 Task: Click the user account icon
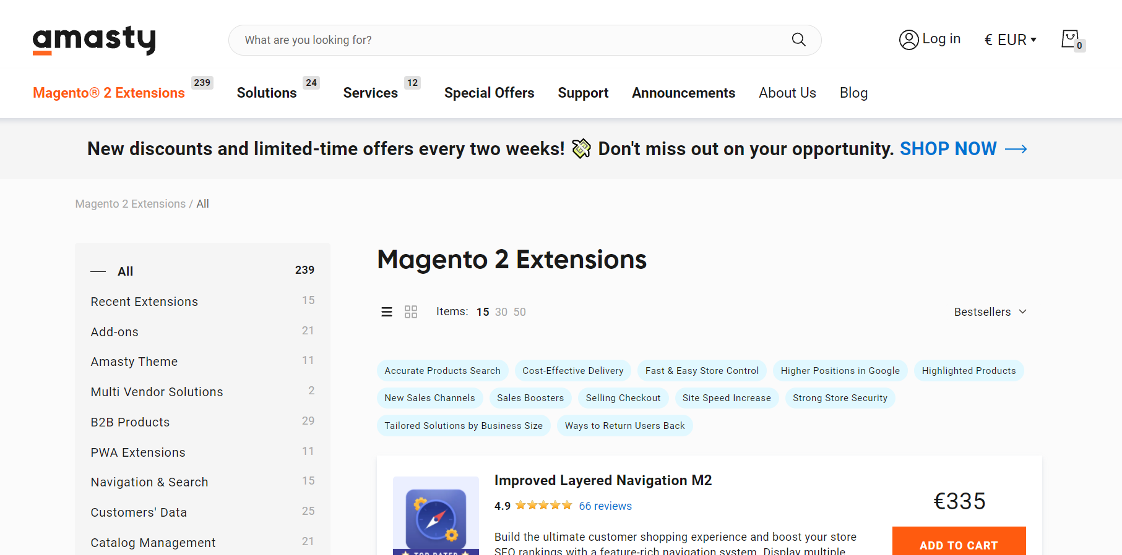(908, 40)
